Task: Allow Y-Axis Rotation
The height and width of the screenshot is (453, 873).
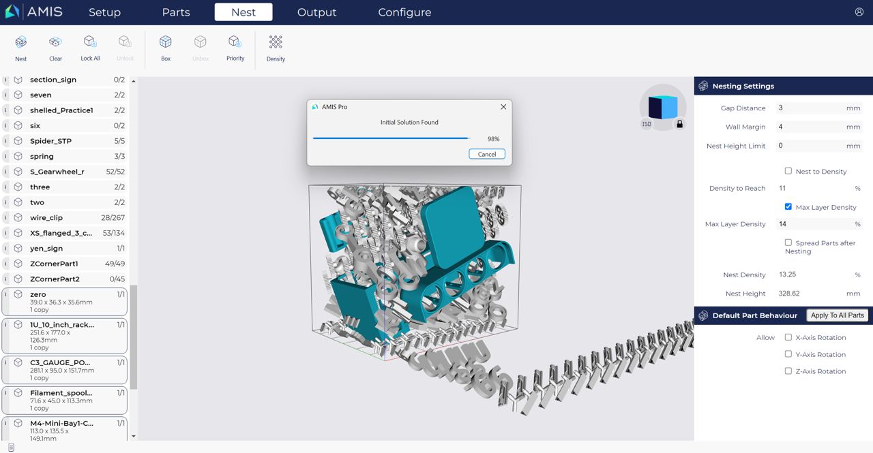Action: [788, 354]
